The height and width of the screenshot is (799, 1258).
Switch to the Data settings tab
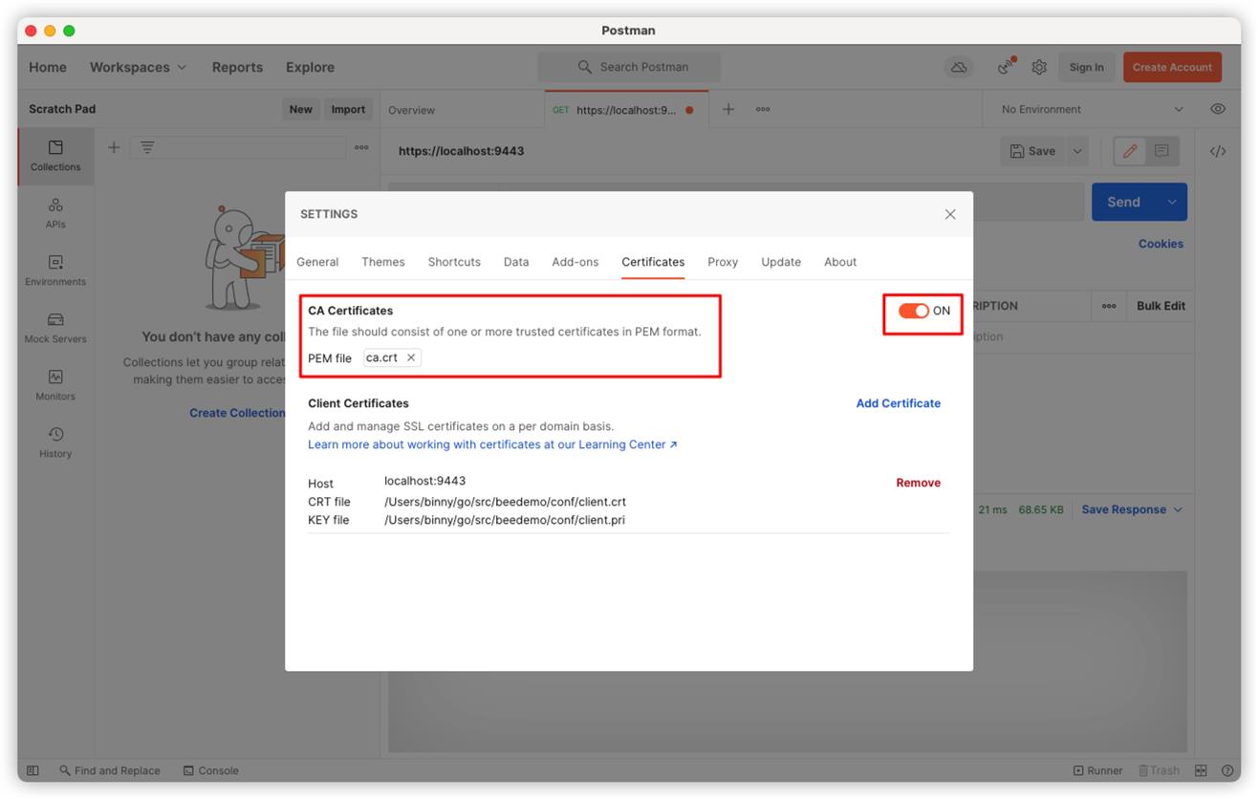[x=516, y=262]
